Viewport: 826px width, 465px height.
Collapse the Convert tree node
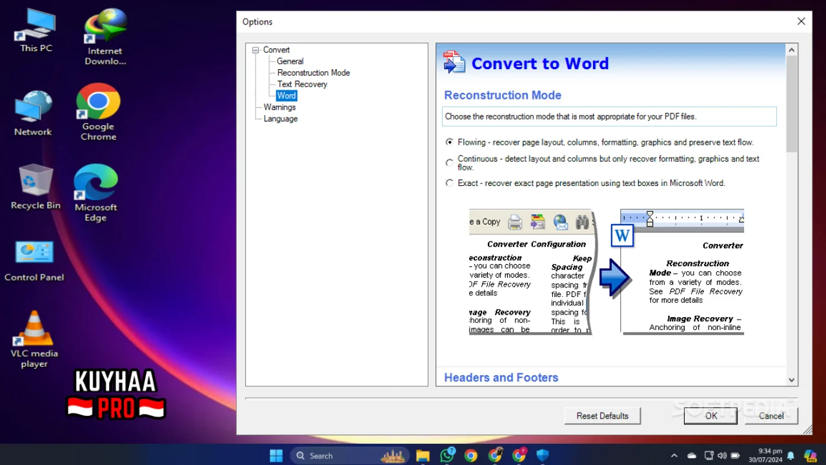256,50
